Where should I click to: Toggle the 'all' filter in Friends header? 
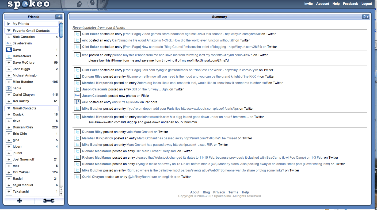tap(59, 17)
